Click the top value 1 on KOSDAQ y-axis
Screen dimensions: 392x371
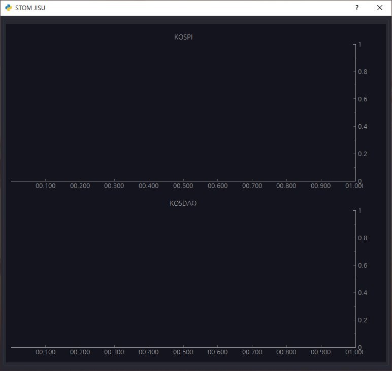[x=360, y=211]
